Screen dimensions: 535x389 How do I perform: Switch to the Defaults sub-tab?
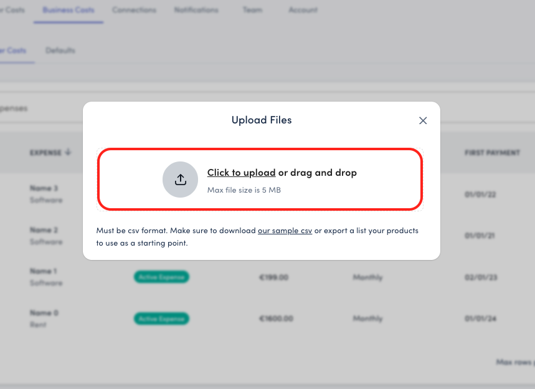coord(60,50)
